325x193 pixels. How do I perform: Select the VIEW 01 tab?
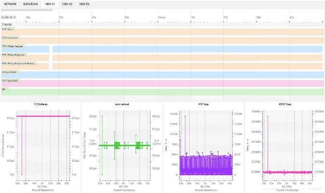click(50, 3)
